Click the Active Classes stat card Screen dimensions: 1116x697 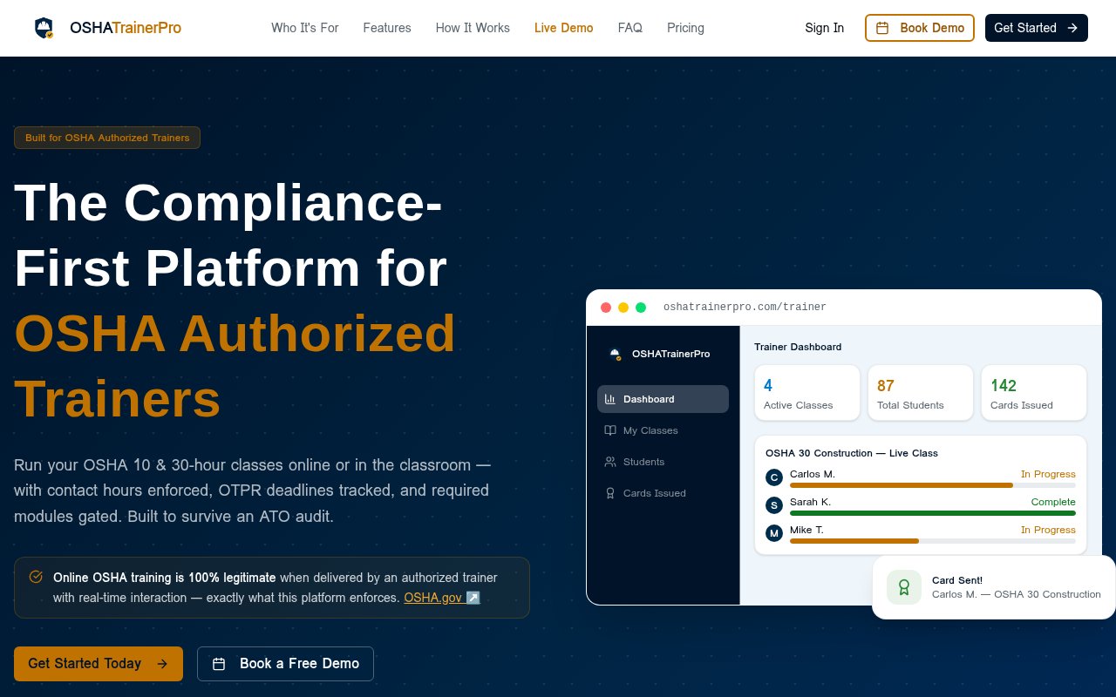coord(807,393)
